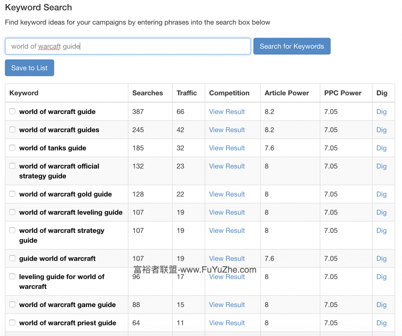This screenshot has height=336, width=402.
Task: Click Dig for 'world of tanks guide'
Action: tap(382, 148)
